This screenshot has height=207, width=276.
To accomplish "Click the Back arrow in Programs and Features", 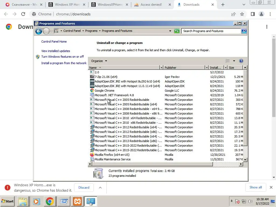I will 39,31.
